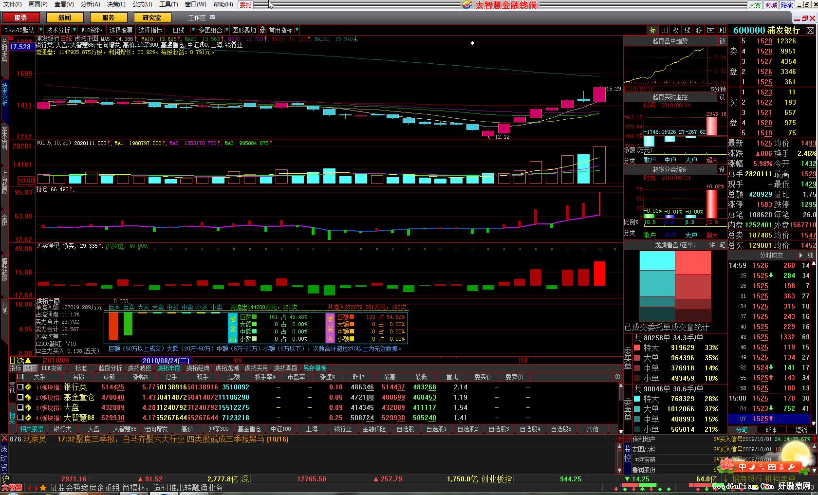Click the 龙虎看盘 red-cyan block chart

[675, 287]
